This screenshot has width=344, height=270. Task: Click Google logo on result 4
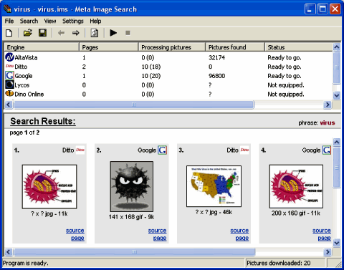(x=327, y=150)
